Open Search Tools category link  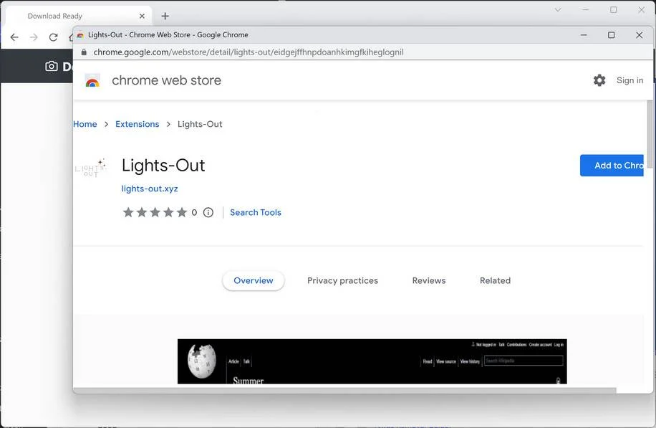[x=256, y=212]
